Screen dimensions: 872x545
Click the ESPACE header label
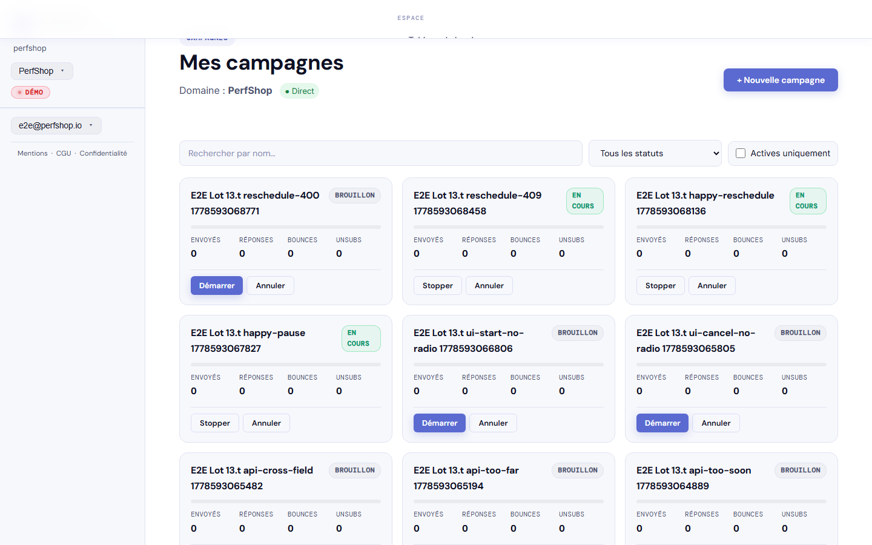(x=411, y=18)
